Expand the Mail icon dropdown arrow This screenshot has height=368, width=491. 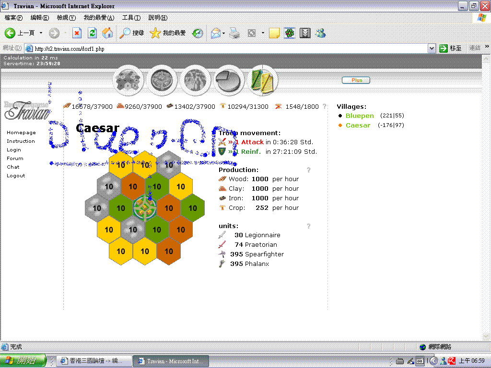click(x=223, y=33)
